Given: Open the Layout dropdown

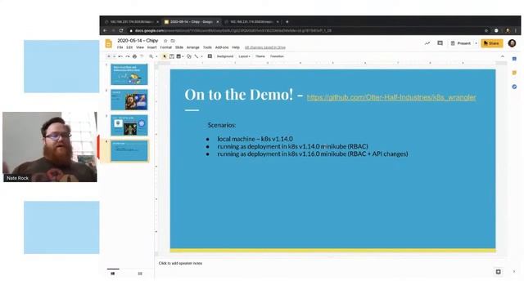Looking at the screenshot, I should [244, 56].
